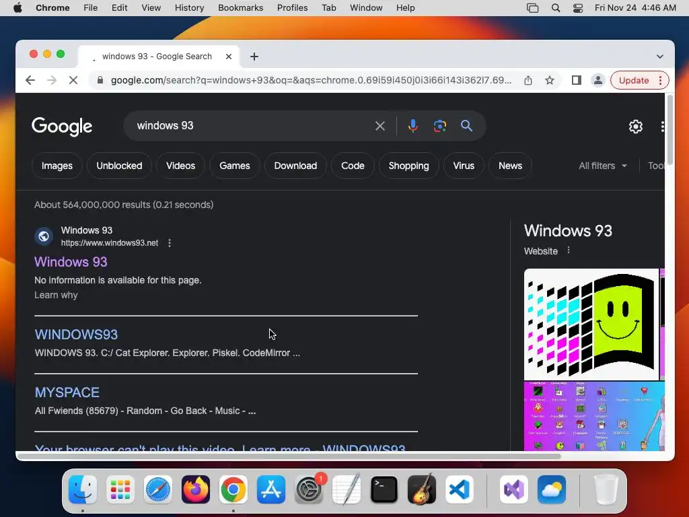689x517 pixels.
Task: Clear the search box text
Action: point(380,126)
